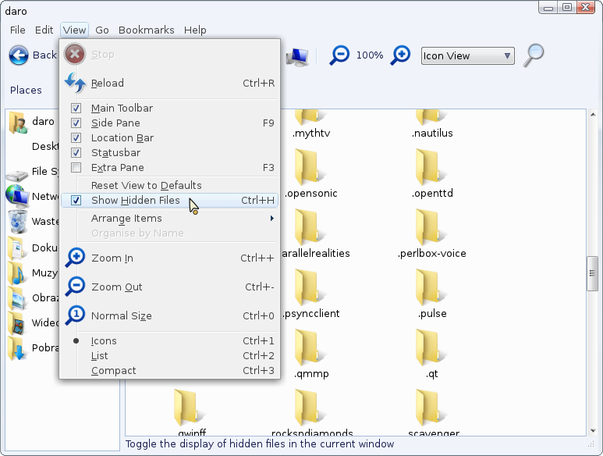Select the .opensonic folder
This screenshot has height=456, width=603.
tap(310, 174)
